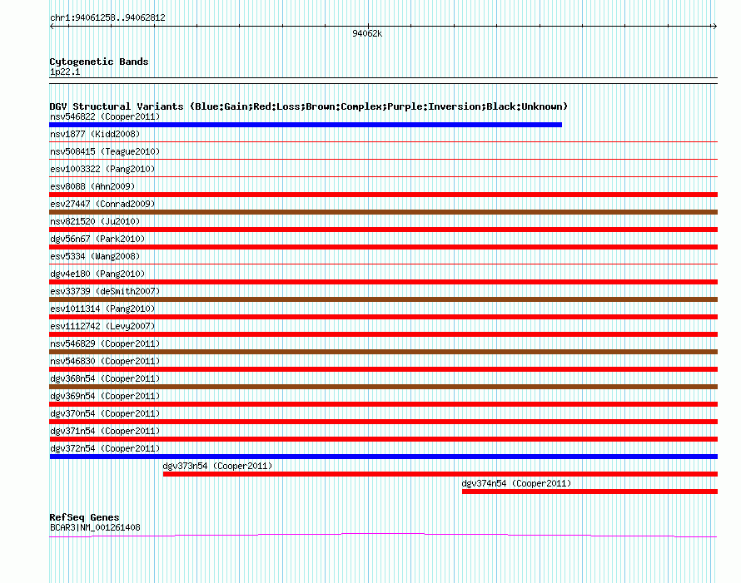The height and width of the screenshot is (583, 741).
Task: Click red bar under dgv374n54
Action: pyautogui.click(x=589, y=492)
